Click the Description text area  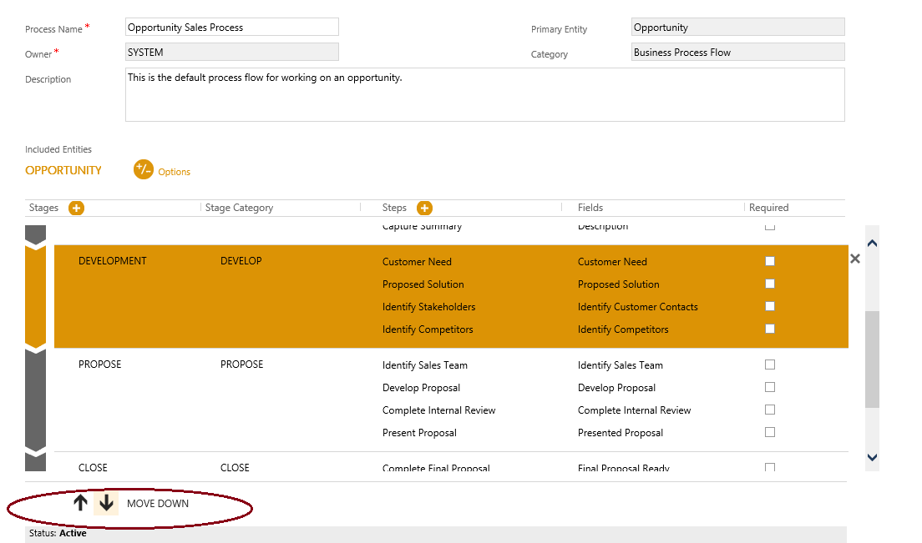coord(485,94)
